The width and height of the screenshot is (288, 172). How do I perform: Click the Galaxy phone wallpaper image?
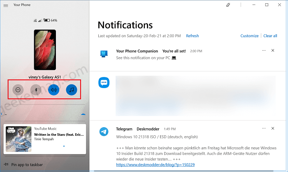click(x=45, y=50)
